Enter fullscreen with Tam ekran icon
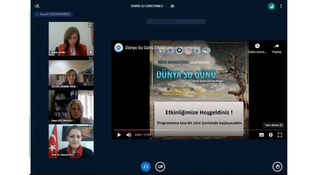The width and height of the screenshot is (316, 175). [x=280, y=135]
